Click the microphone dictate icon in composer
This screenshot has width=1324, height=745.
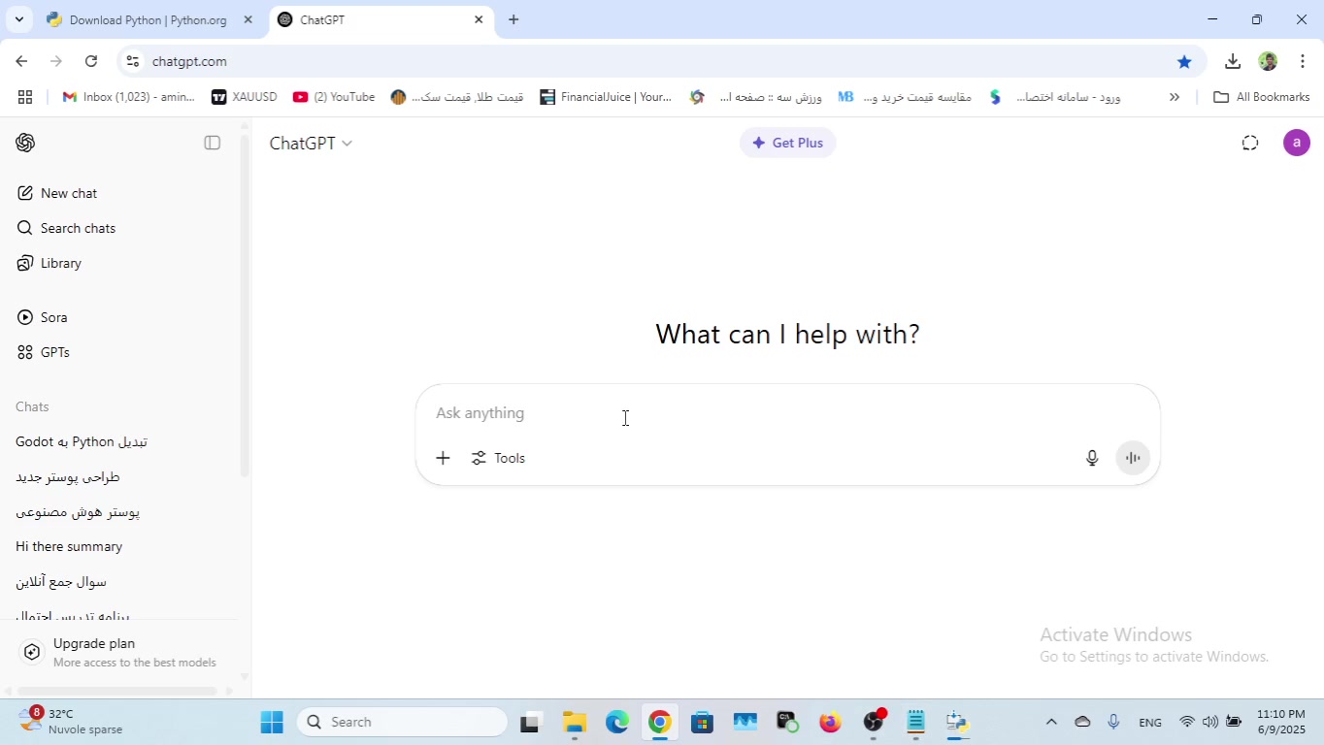point(1092,458)
